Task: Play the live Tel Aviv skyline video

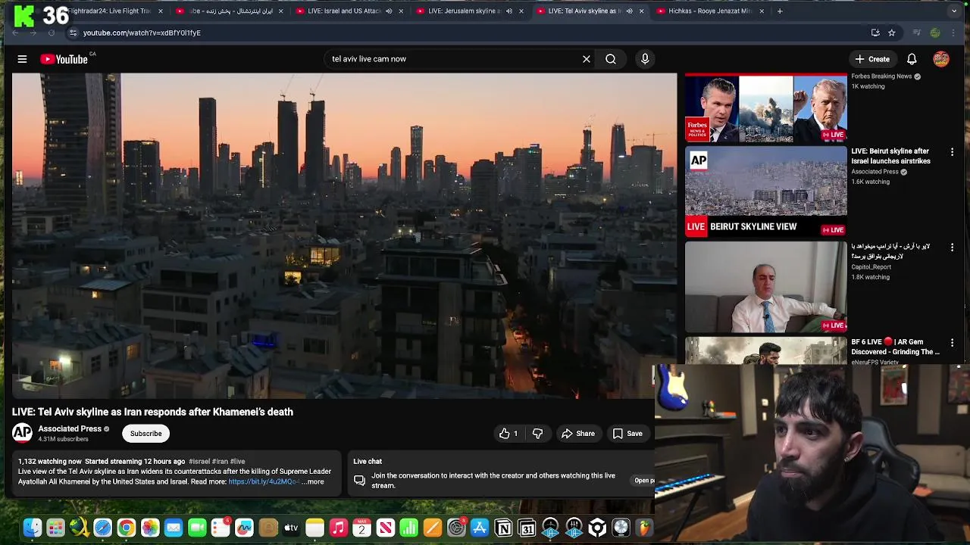Action: click(344, 235)
